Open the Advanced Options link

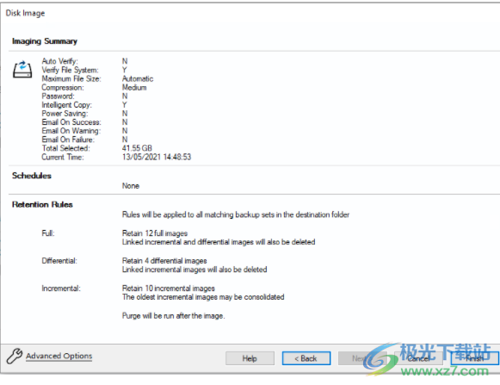tap(59, 356)
